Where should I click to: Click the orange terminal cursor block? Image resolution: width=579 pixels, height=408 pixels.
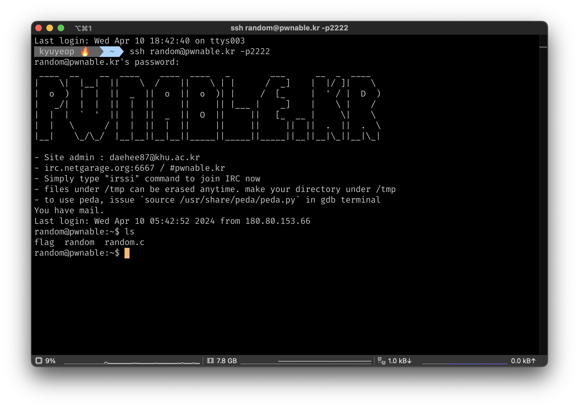tap(127, 253)
